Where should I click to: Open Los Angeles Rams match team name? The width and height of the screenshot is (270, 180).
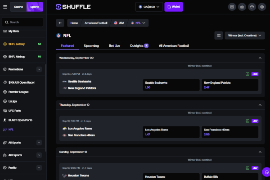(x=80, y=129)
